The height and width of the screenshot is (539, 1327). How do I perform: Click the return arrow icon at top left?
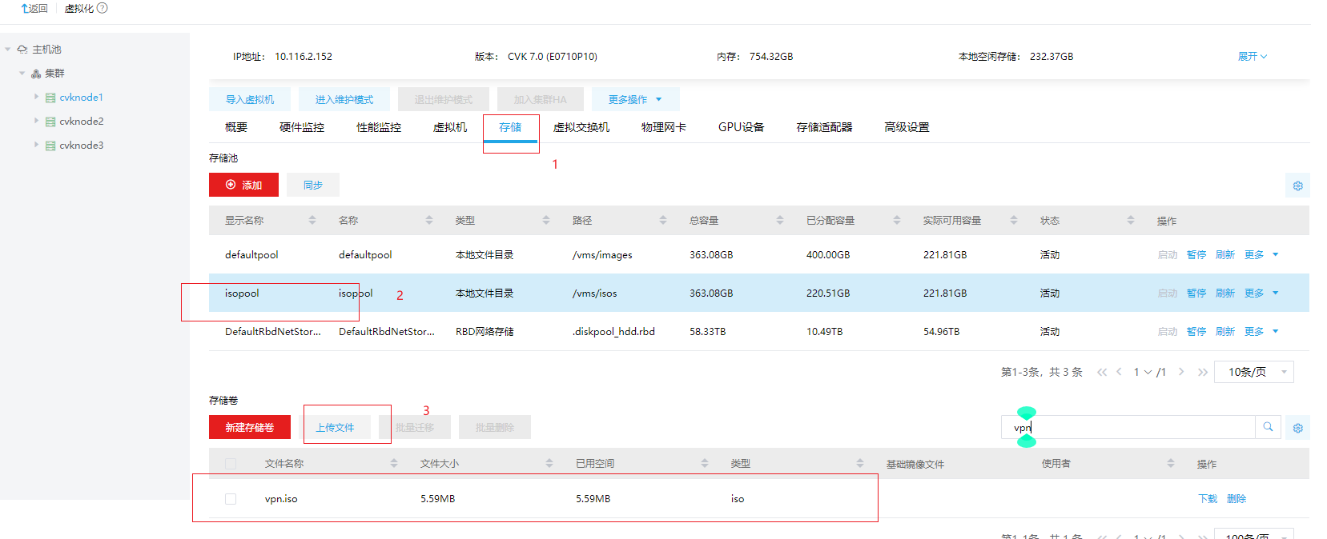coord(25,8)
